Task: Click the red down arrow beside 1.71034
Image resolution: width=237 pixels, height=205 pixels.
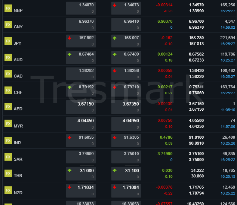Action: pyautogui.click(x=70, y=187)
